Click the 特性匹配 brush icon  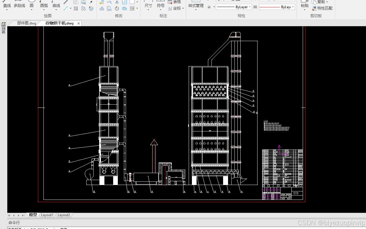pos(314,8)
